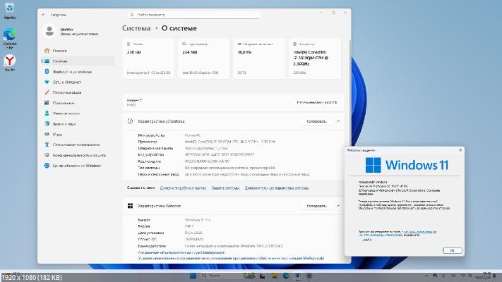Open Игры settings section
The height and width of the screenshot is (282, 502).
tap(78, 134)
